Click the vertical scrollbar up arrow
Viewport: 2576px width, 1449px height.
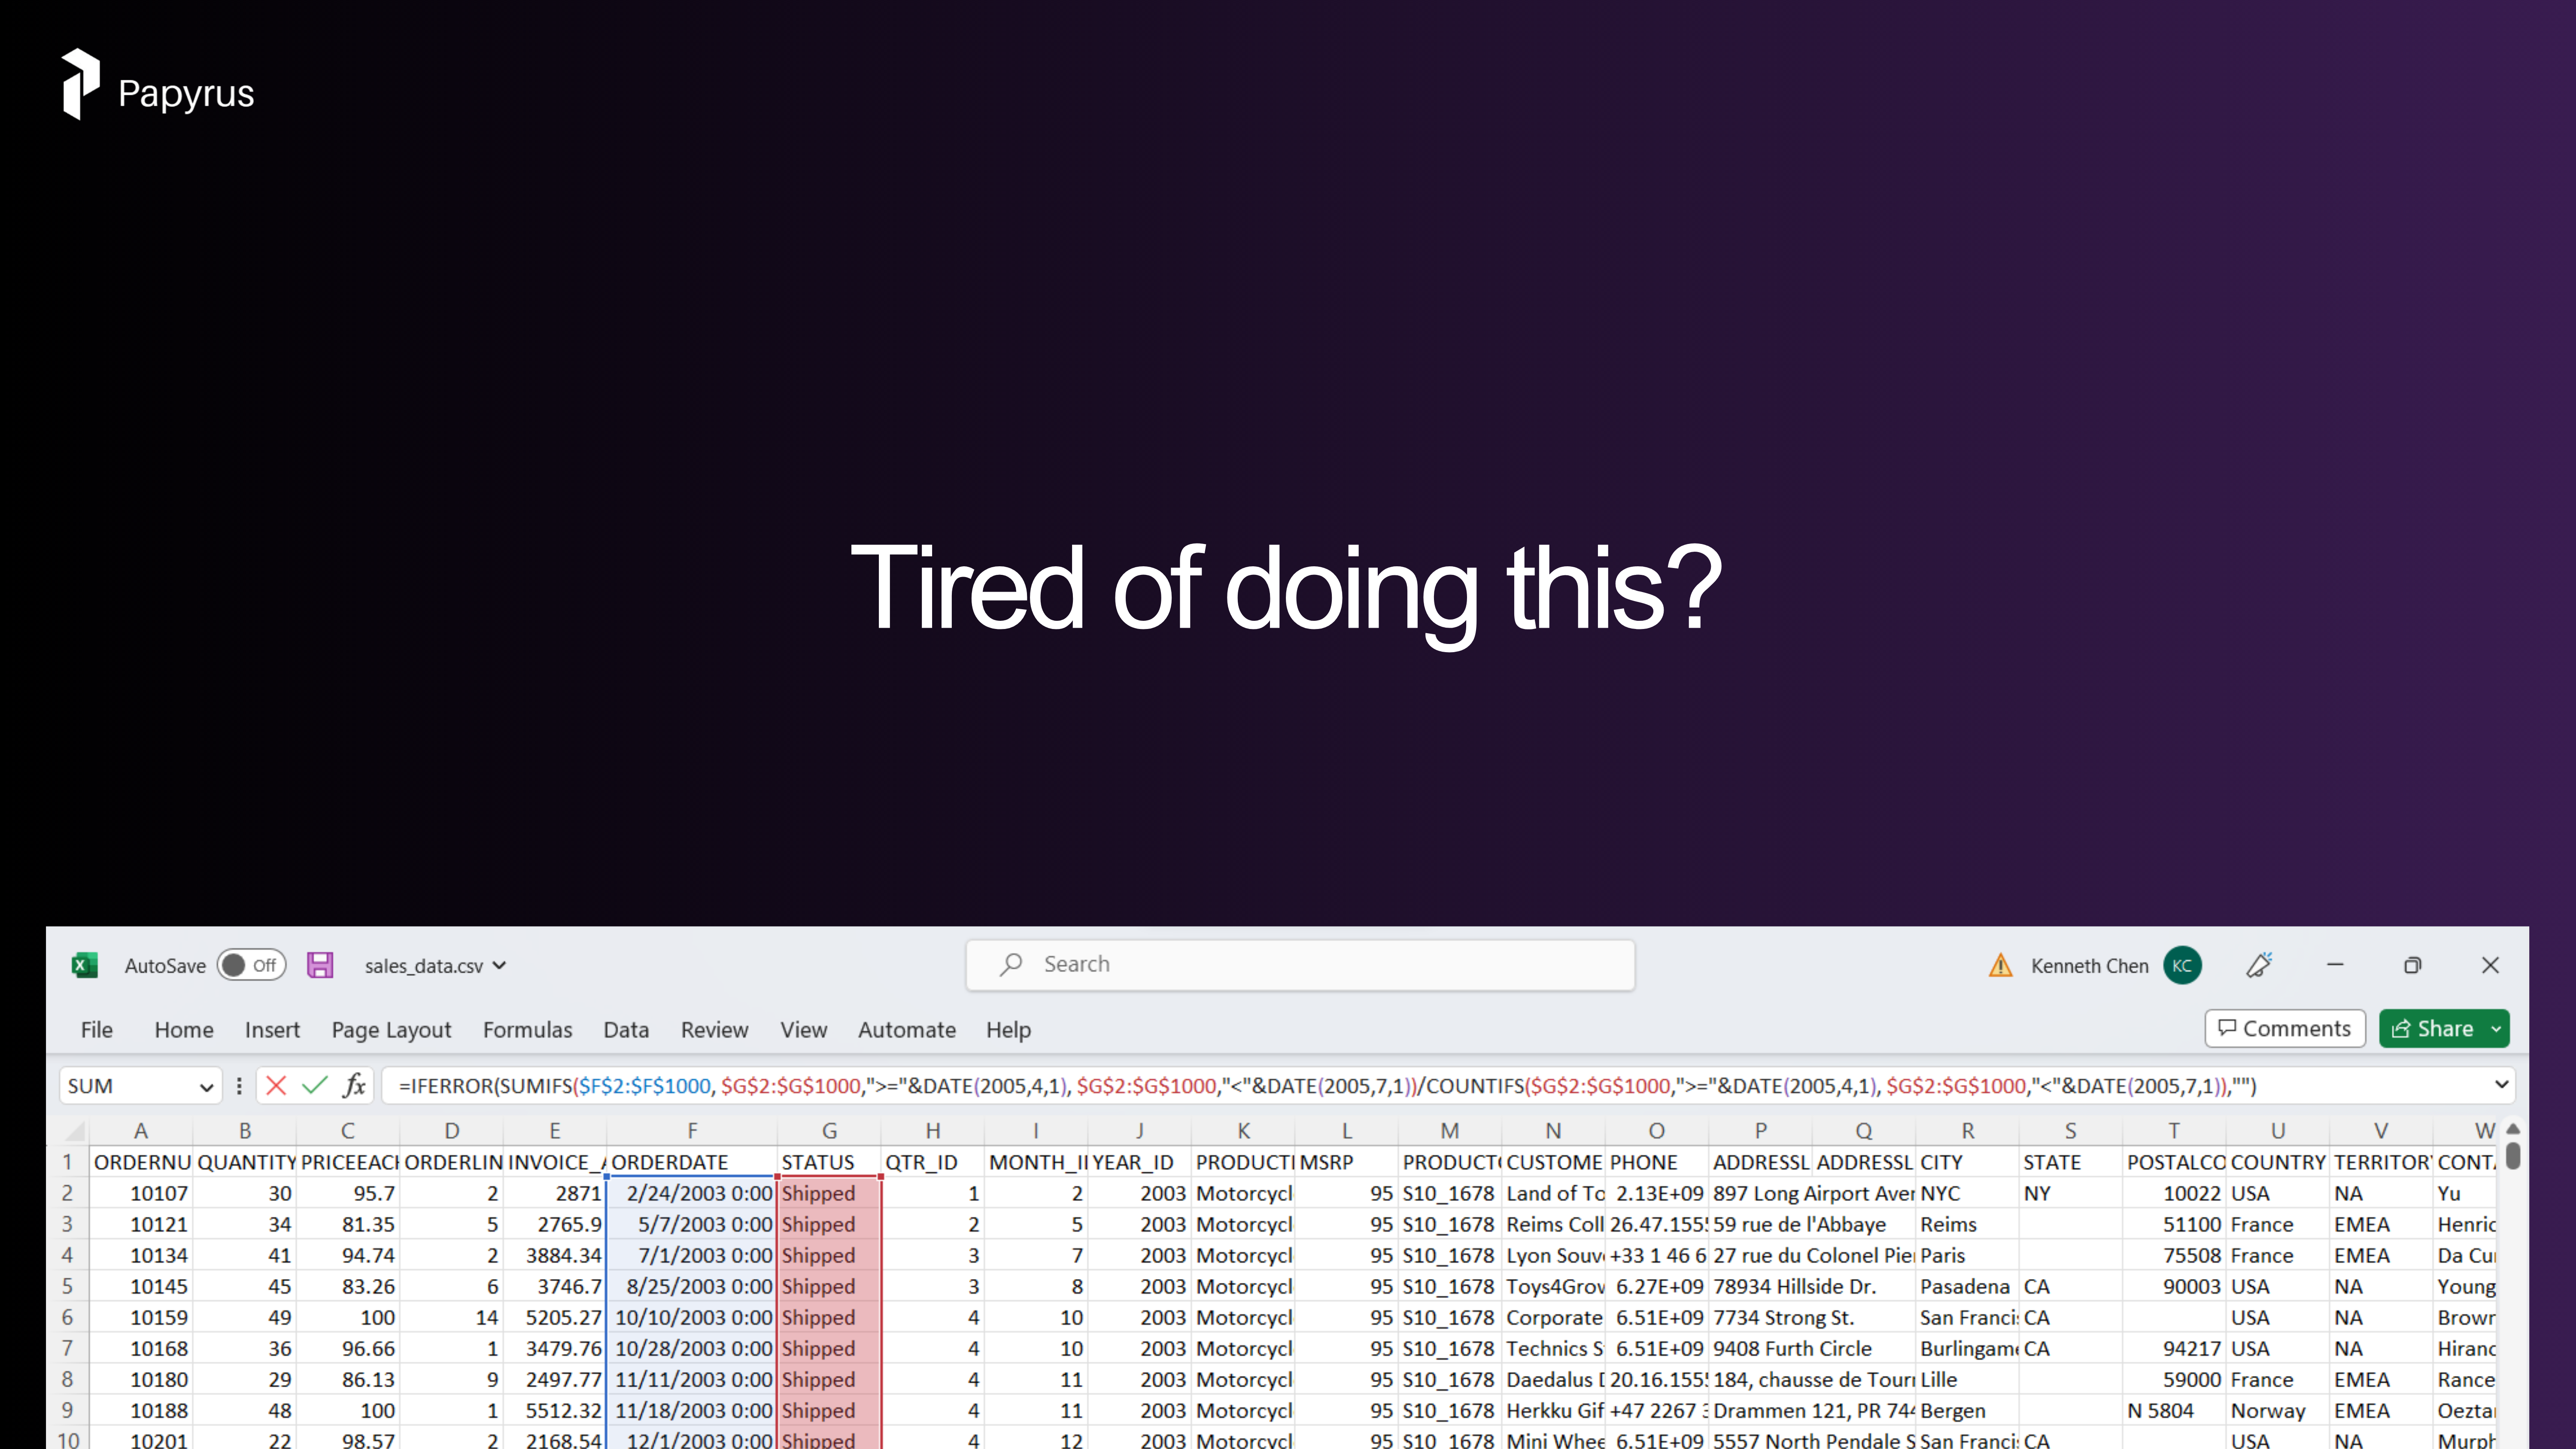pos(2513,1129)
